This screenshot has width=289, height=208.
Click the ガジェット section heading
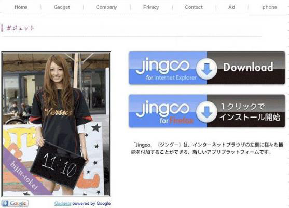(x=20, y=28)
